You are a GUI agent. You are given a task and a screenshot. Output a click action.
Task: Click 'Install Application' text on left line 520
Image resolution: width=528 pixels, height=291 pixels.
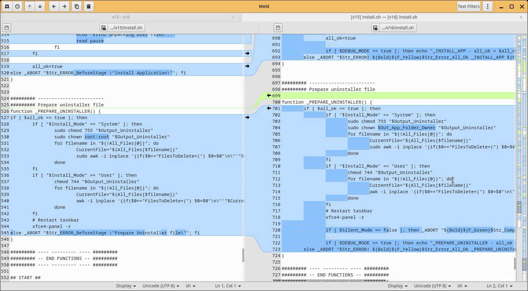[x=141, y=73]
